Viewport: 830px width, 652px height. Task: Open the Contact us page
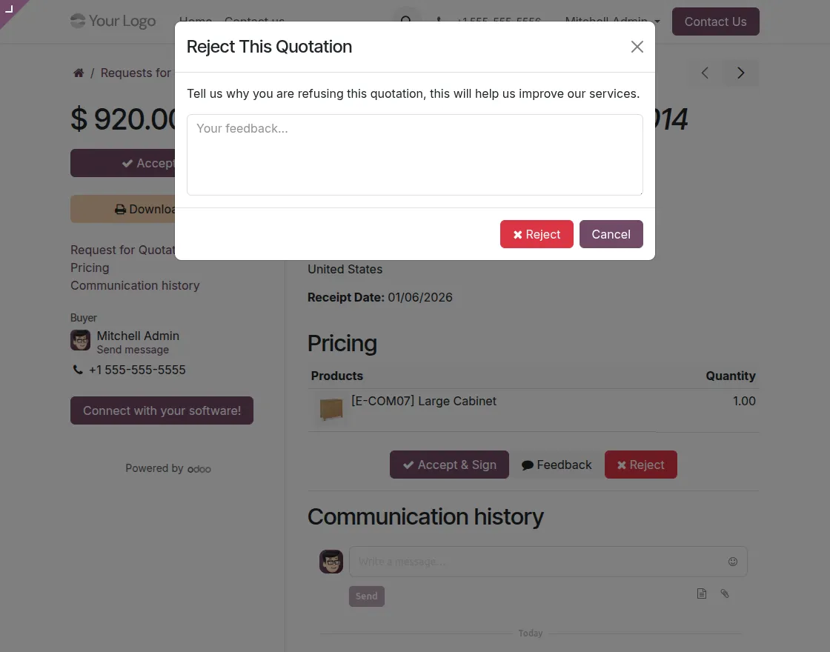253,21
